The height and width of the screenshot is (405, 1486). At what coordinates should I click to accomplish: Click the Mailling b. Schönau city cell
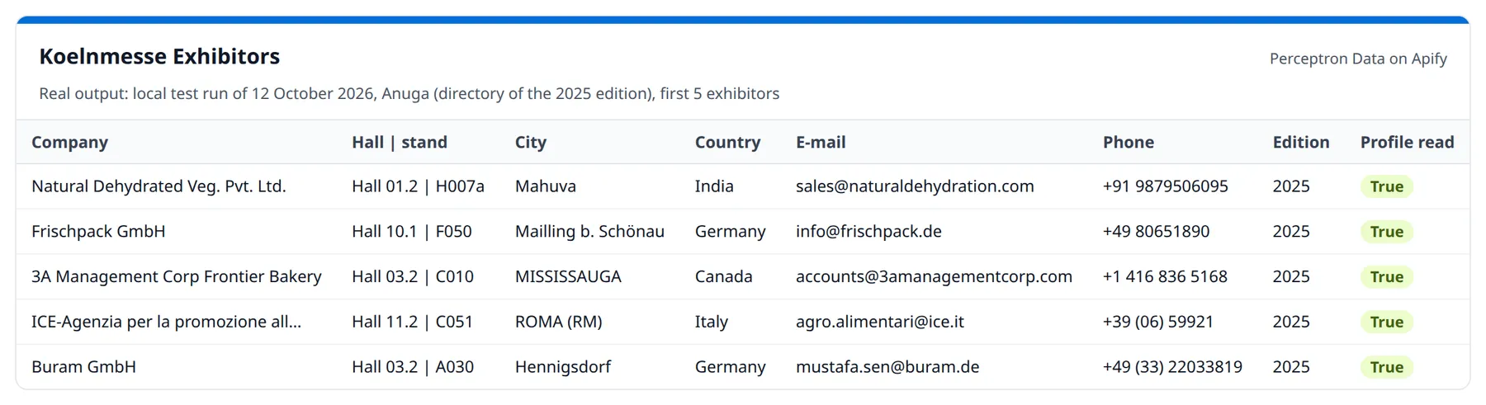[589, 232]
